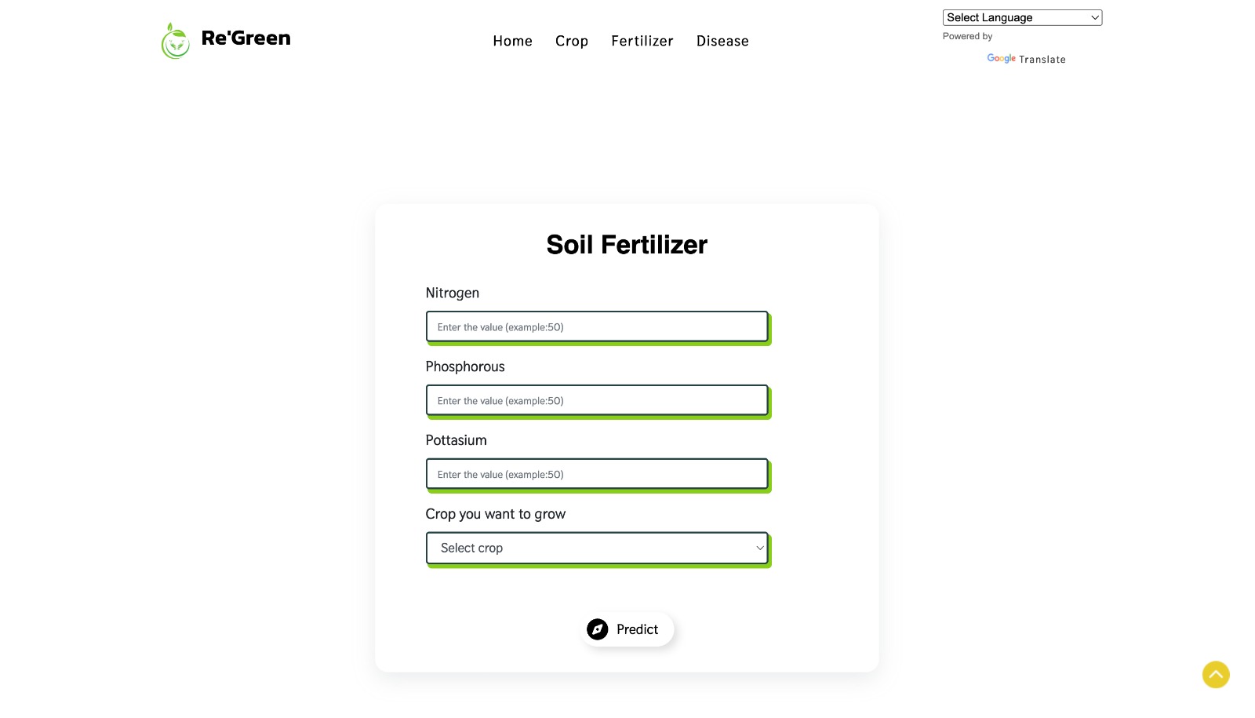Screen dimensions: 1255x718
Task: Click the Nitrogen label
Action: point(453,293)
